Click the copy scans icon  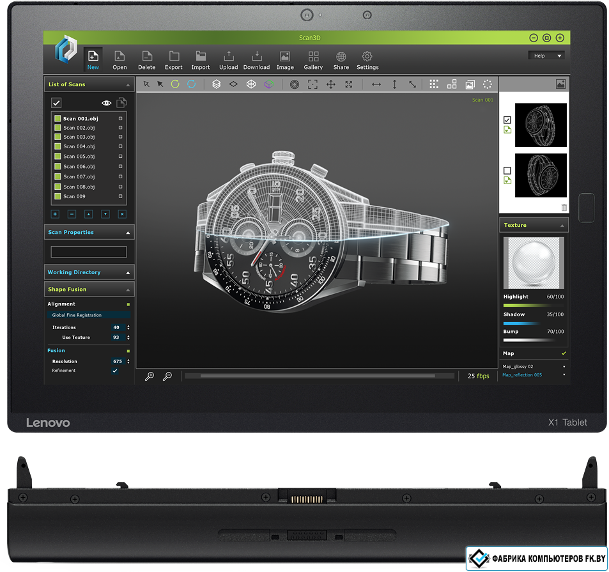coord(121,102)
